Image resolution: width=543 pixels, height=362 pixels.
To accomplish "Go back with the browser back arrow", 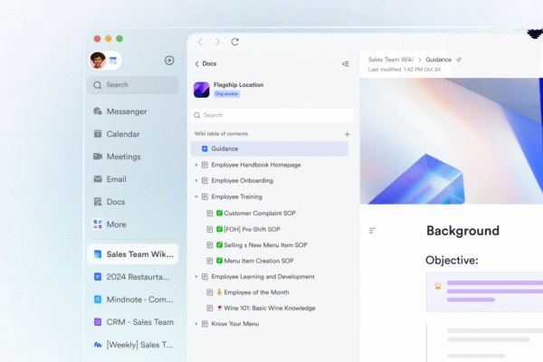I will click(x=200, y=42).
